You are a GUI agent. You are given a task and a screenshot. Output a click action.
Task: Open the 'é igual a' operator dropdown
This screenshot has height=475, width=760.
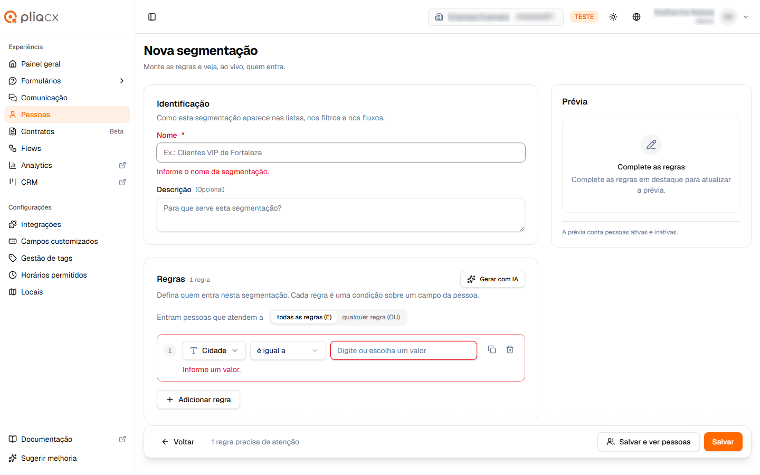288,350
